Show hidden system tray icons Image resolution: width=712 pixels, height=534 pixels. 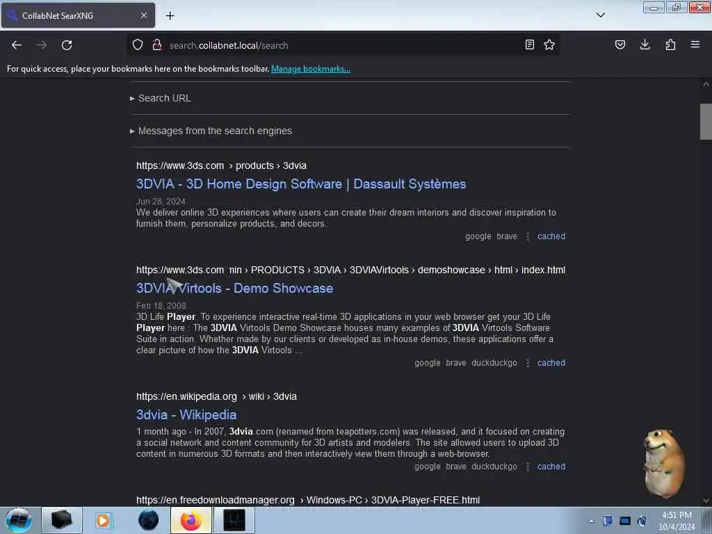coord(591,521)
